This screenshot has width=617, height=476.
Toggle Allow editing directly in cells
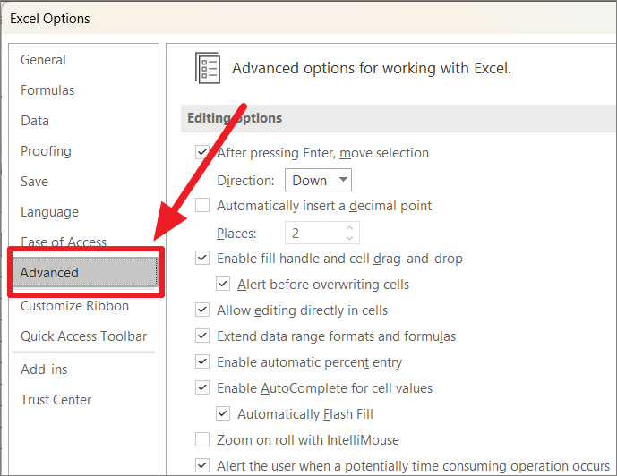[202, 310]
